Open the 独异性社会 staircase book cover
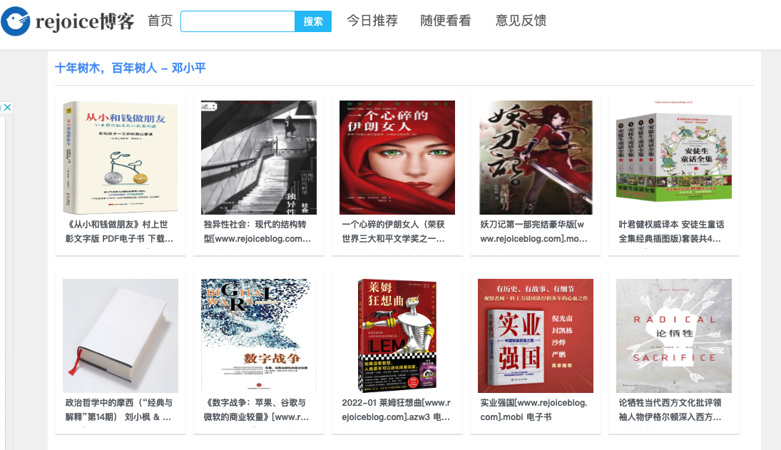The width and height of the screenshot is (781, 450). coord(258,158)
